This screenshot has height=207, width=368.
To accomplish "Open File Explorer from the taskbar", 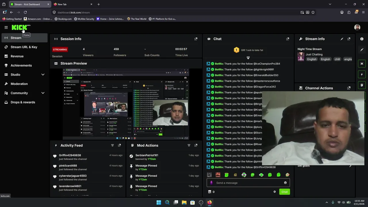I will [184, 202].
